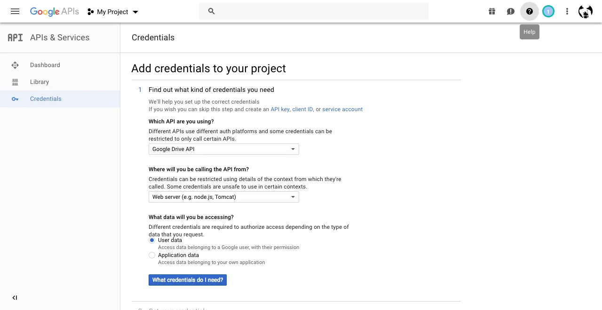The width and height of the screenshot is (602, 310).
Task: Click the Google APIs logo
Action: coord(55,12)
